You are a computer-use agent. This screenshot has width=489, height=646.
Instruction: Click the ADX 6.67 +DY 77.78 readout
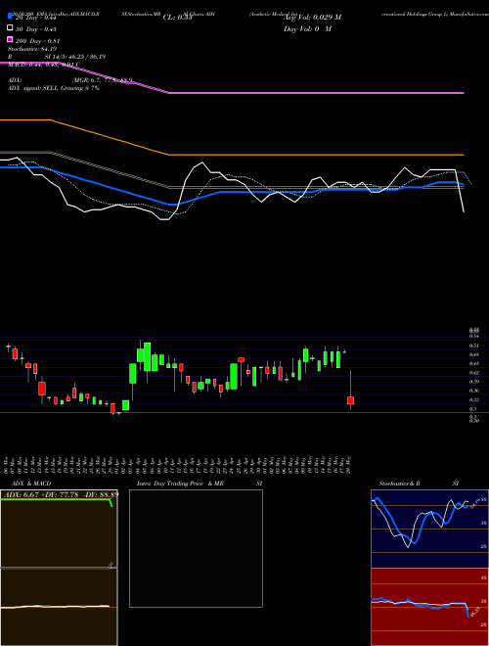61,495
